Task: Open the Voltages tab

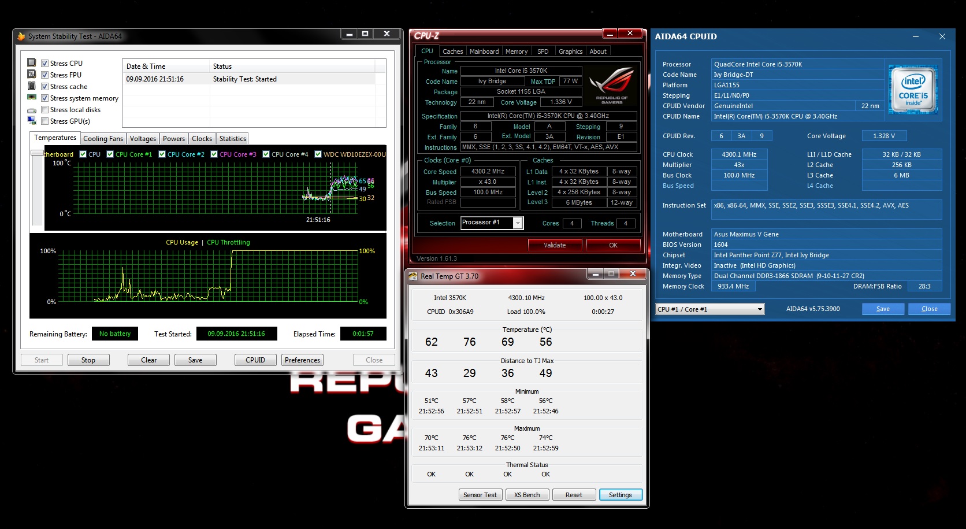Action: click(143, 139)
